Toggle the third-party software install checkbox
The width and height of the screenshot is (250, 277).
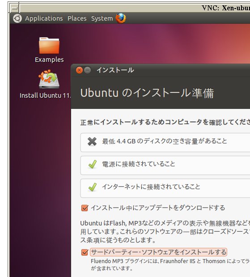[85, 252]
